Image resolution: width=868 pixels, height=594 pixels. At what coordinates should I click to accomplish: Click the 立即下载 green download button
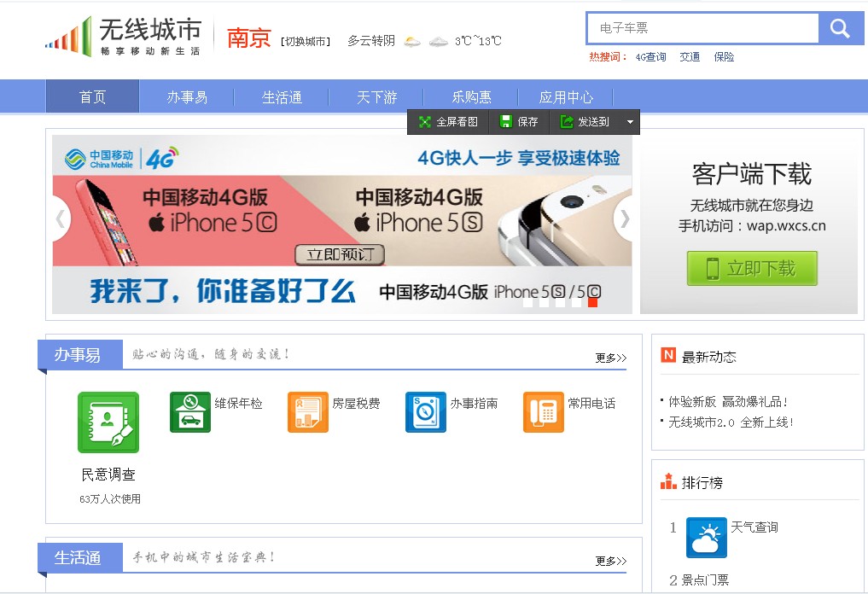point(752,269)
